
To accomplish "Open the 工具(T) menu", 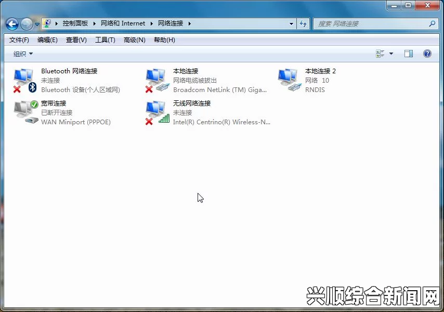I will (105, 40).
